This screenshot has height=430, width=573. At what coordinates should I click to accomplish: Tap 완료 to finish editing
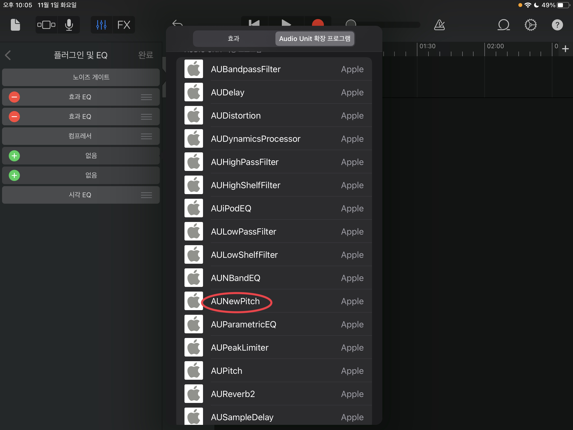[x=146, y=55]
